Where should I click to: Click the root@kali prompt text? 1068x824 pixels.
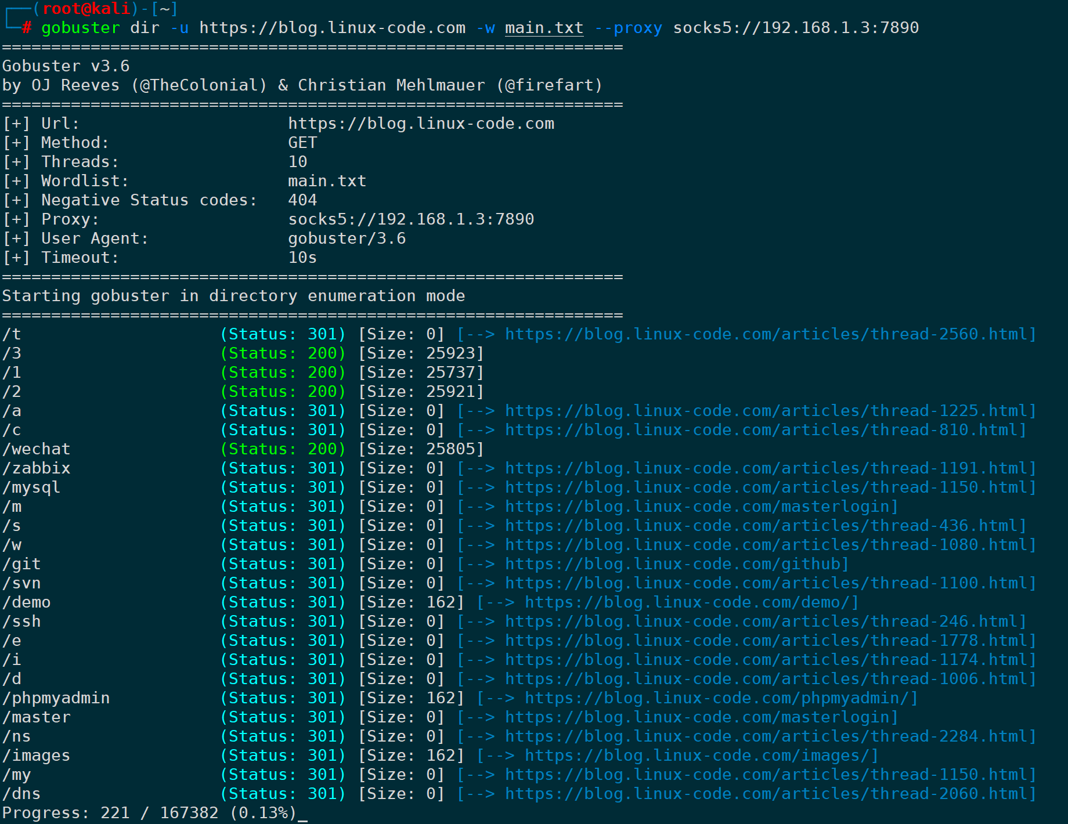(86, 9)
